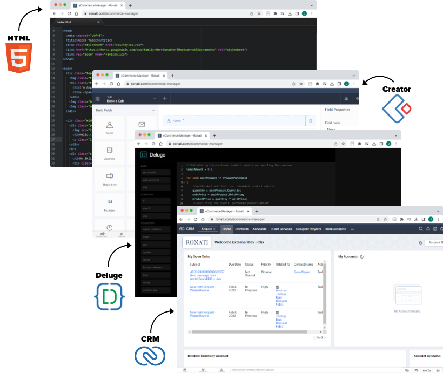Click the Deluge logo in the Deluge window
Viewport: 443px width, 373px height.
point(153,155)
